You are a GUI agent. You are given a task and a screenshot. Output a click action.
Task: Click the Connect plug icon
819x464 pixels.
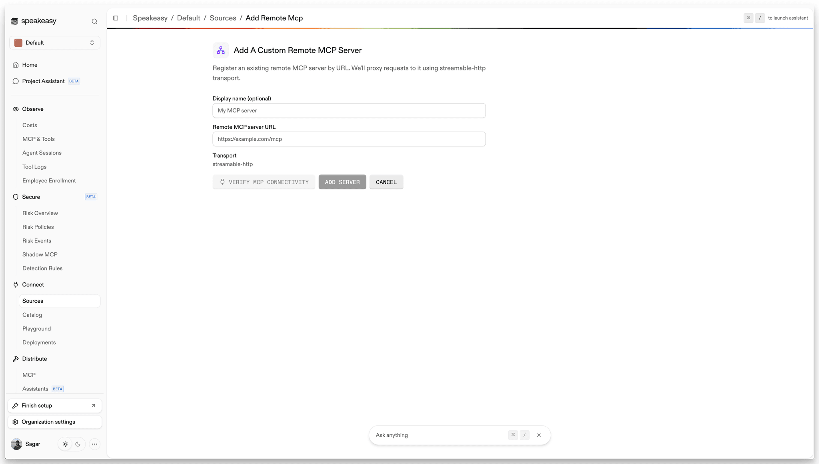[16, 285]
